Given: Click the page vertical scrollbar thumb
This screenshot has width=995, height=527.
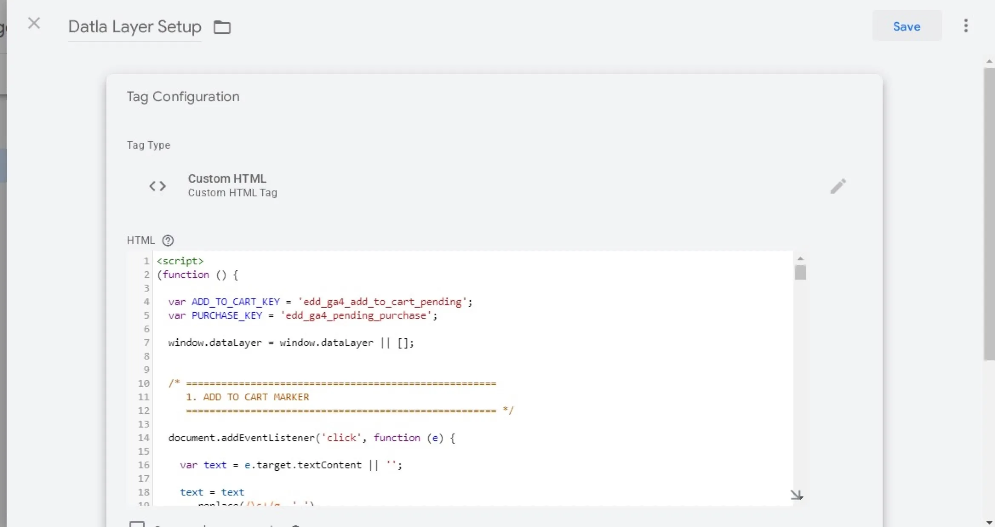Looking at the screenshot, I should (x=989, y=214).
